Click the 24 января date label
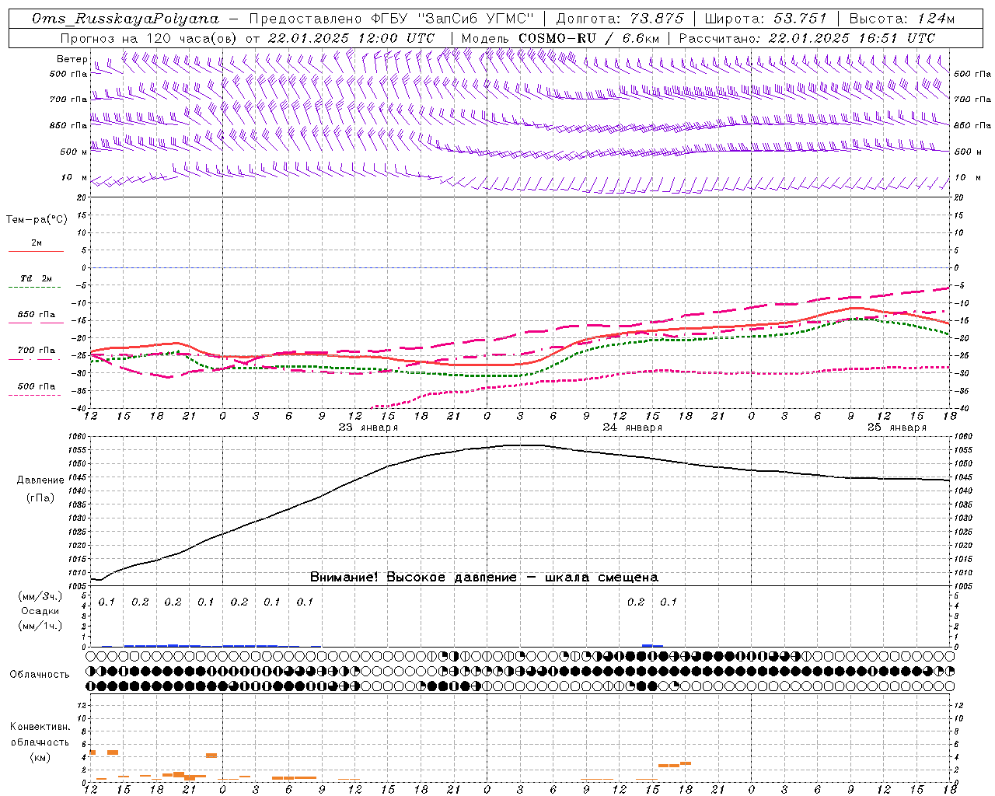 632,428
